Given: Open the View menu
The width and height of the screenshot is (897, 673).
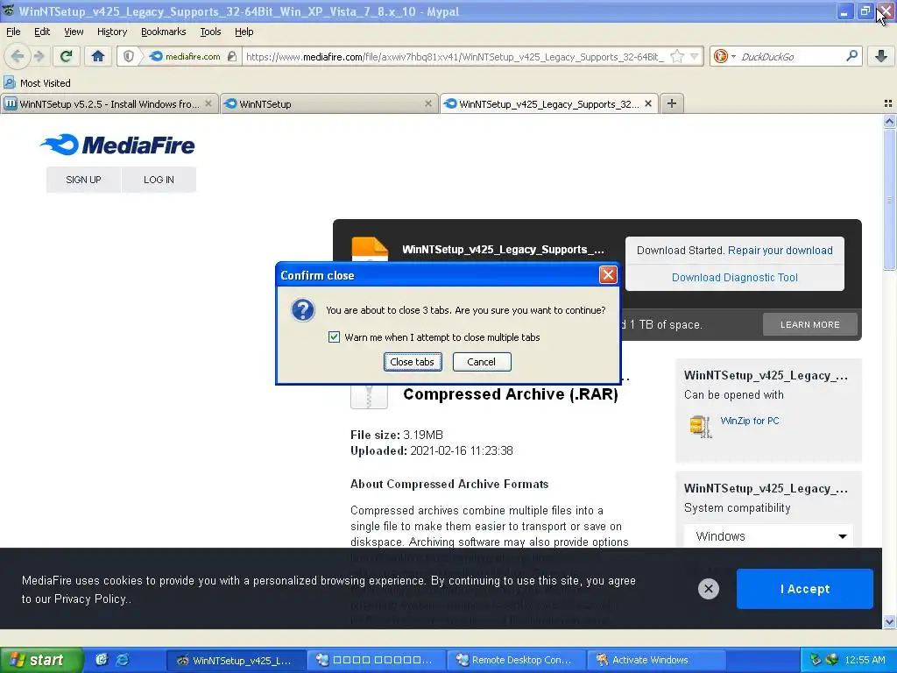Looking at the screenshot, I should (74, 32).
